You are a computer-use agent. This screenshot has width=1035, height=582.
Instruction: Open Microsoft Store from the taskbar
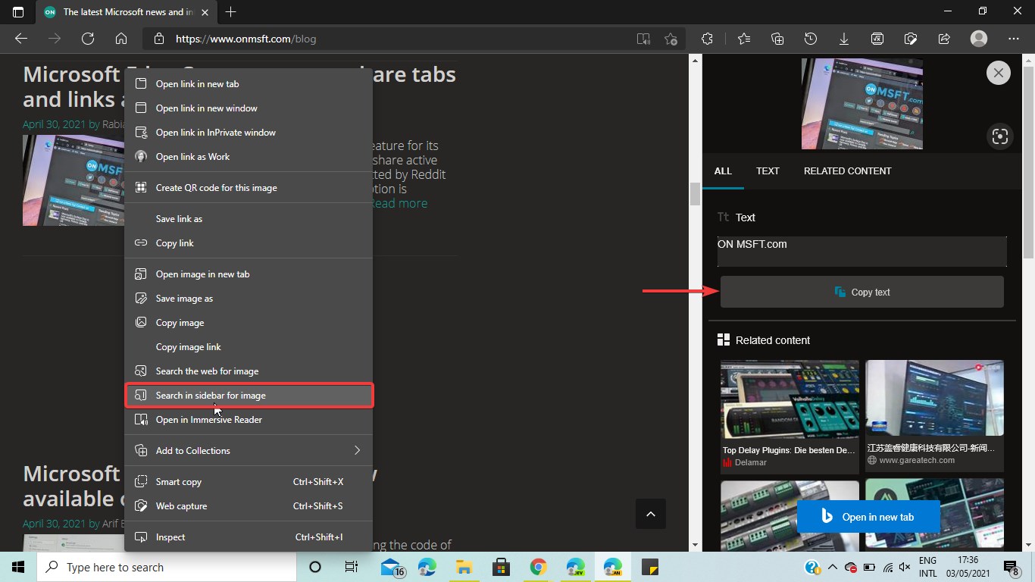coord(501,567)
